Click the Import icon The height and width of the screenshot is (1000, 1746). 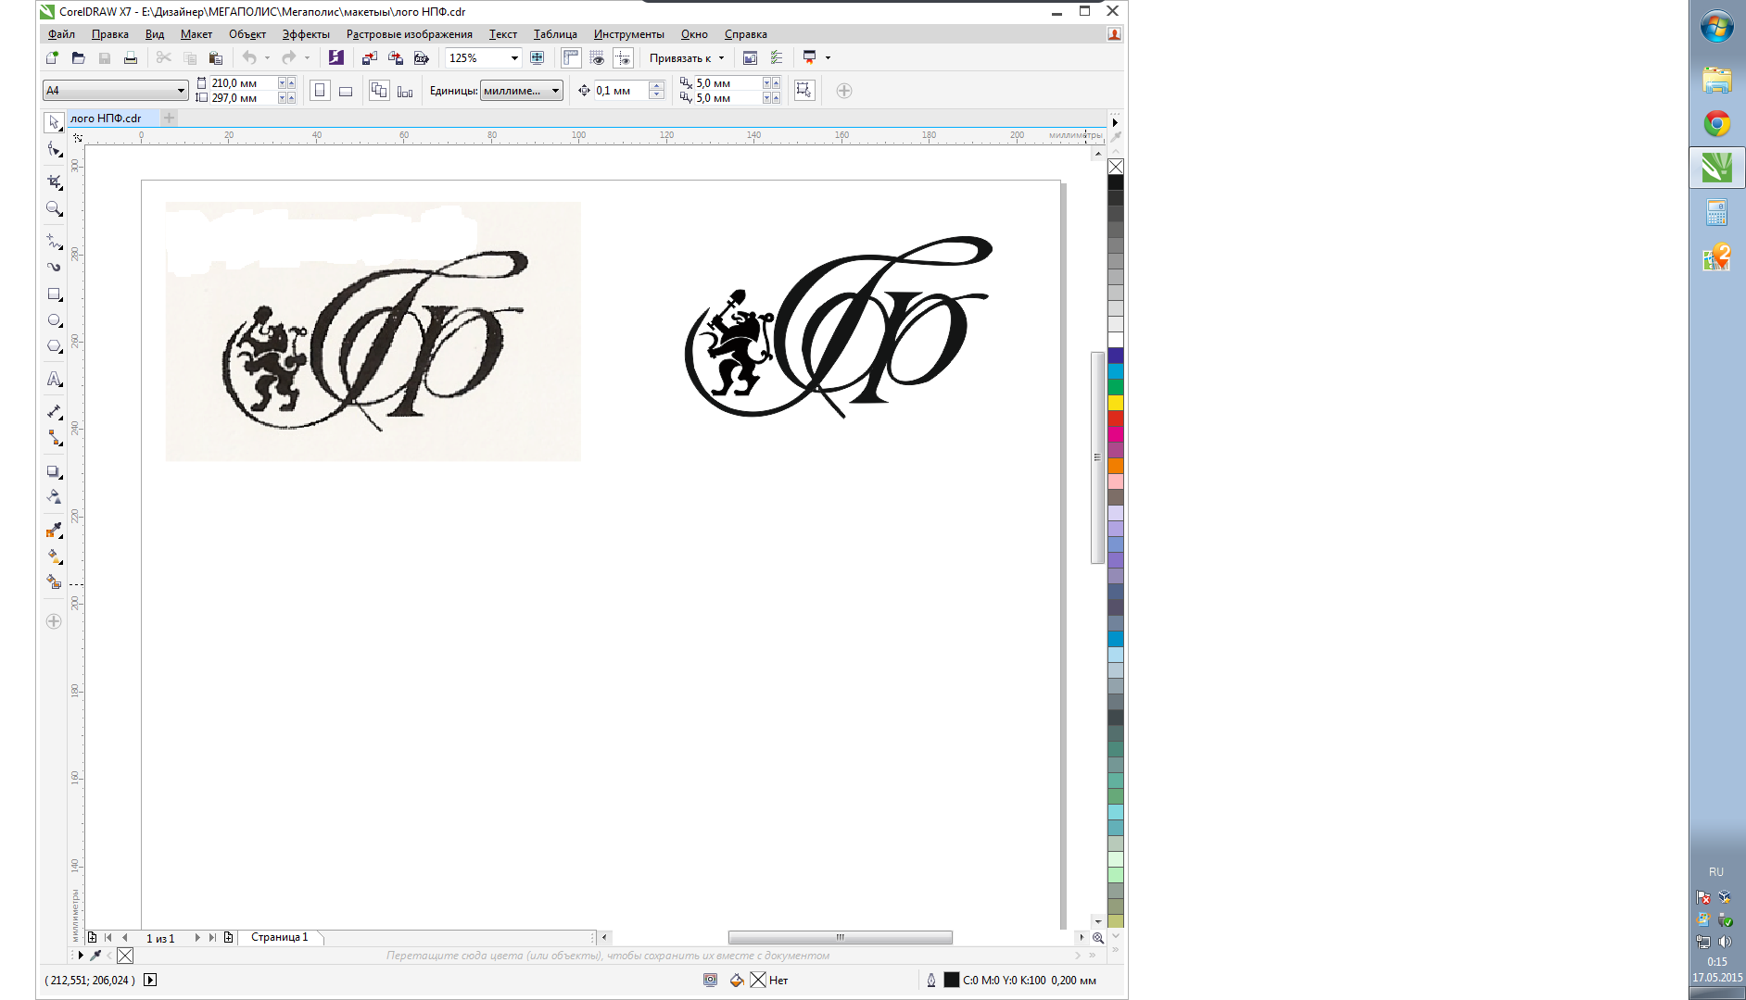click(369, 57)
